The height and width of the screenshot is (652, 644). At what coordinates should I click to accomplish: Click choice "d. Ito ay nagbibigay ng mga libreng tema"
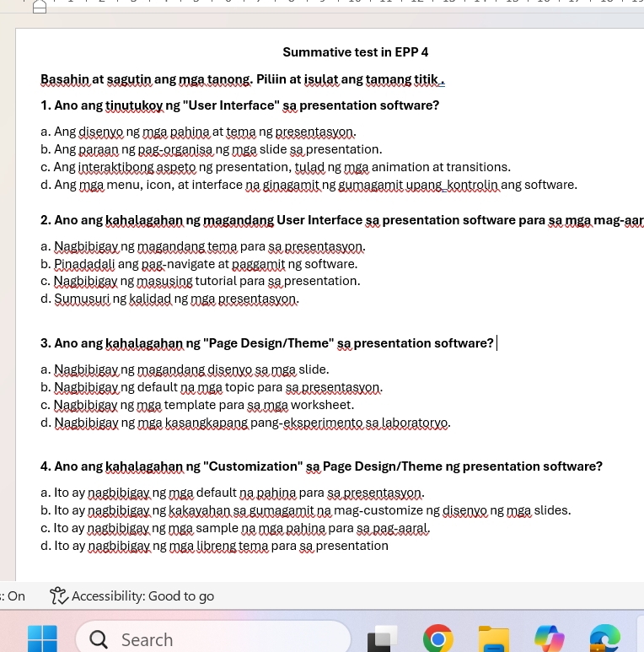(214, 546)
